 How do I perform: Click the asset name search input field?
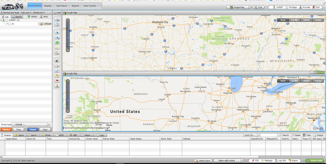pyautogui.click(x=269, y=135)
